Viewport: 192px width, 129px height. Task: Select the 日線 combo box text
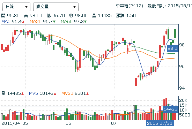point(10,7)
